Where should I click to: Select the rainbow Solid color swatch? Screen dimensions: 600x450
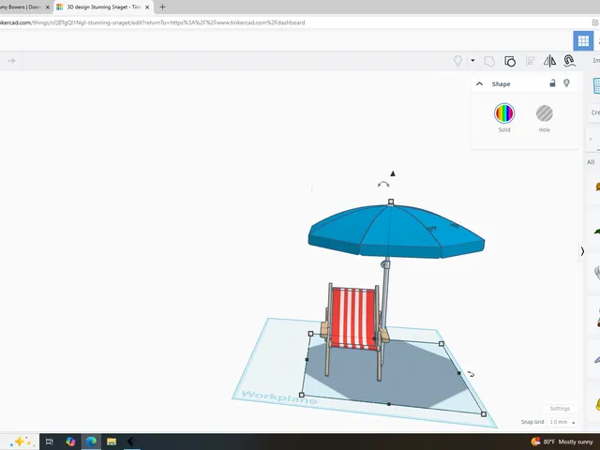click(504, 113)
